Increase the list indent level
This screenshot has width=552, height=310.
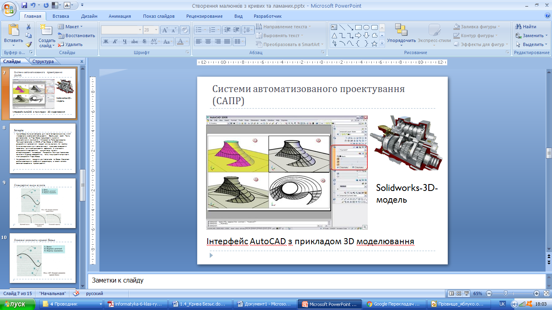tap(236, 30)
